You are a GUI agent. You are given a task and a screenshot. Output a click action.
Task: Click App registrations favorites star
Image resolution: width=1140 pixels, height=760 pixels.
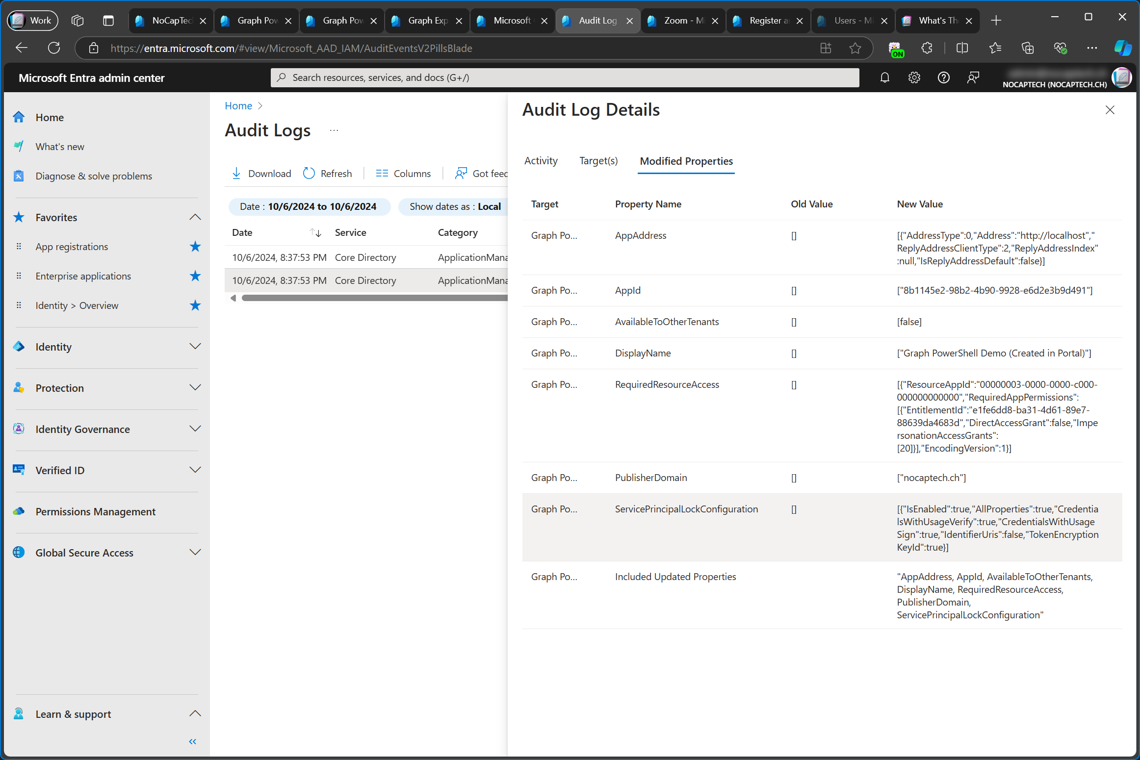click(194, 246)
